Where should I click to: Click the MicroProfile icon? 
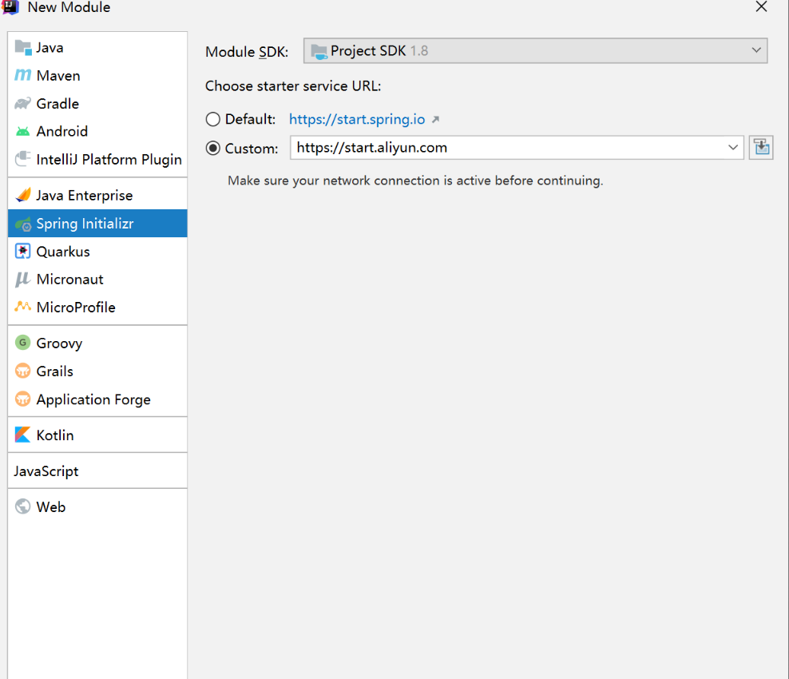tap(22, 307)
